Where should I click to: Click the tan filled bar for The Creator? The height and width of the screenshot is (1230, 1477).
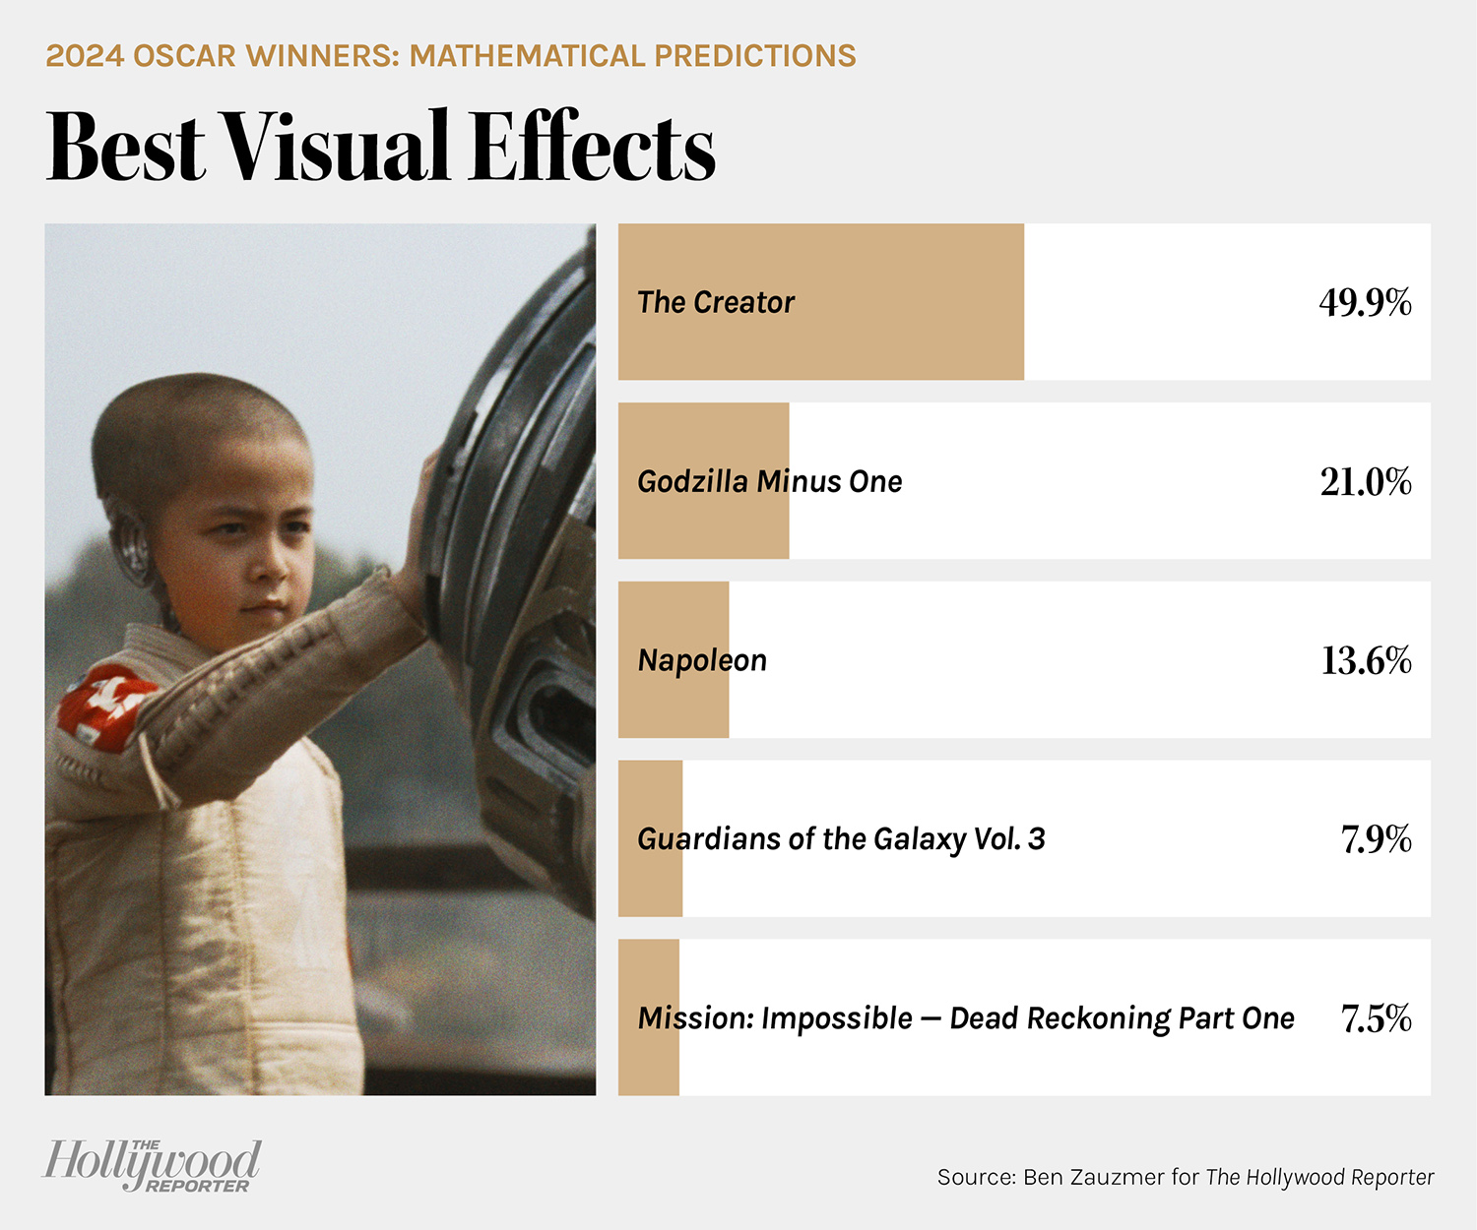coord(821,302)
